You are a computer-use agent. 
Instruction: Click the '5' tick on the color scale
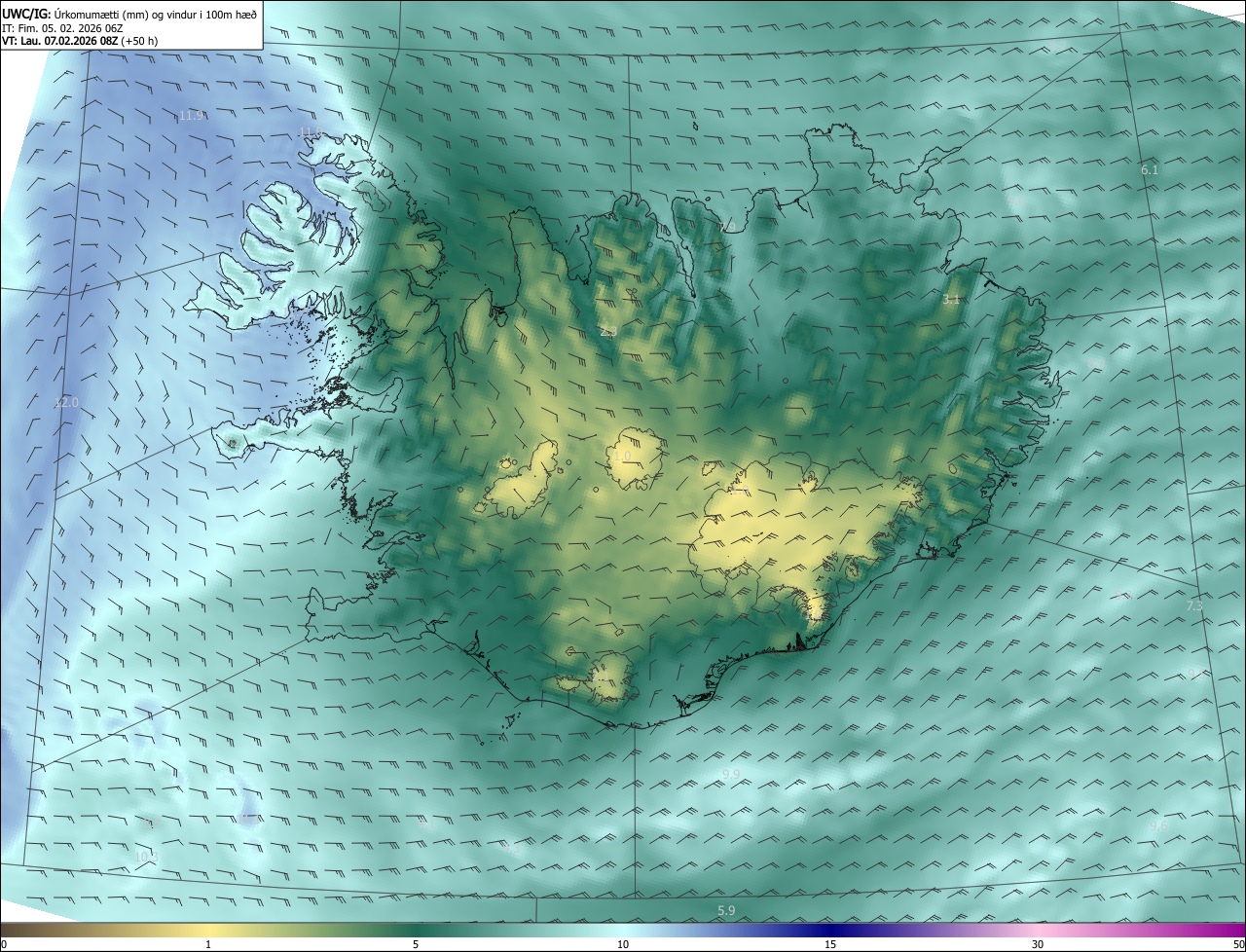(x=416, y=945)
